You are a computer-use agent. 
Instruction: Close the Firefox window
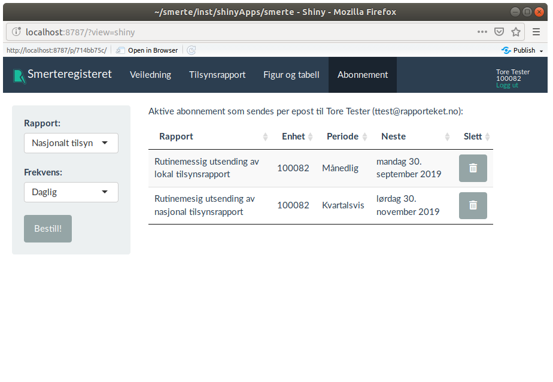tap(539, 12)
